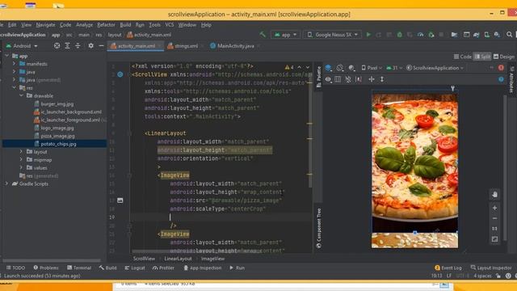Screen dimensions: 517x291
Task: Open the Android project view dropdown
Action: pos(22,46)
